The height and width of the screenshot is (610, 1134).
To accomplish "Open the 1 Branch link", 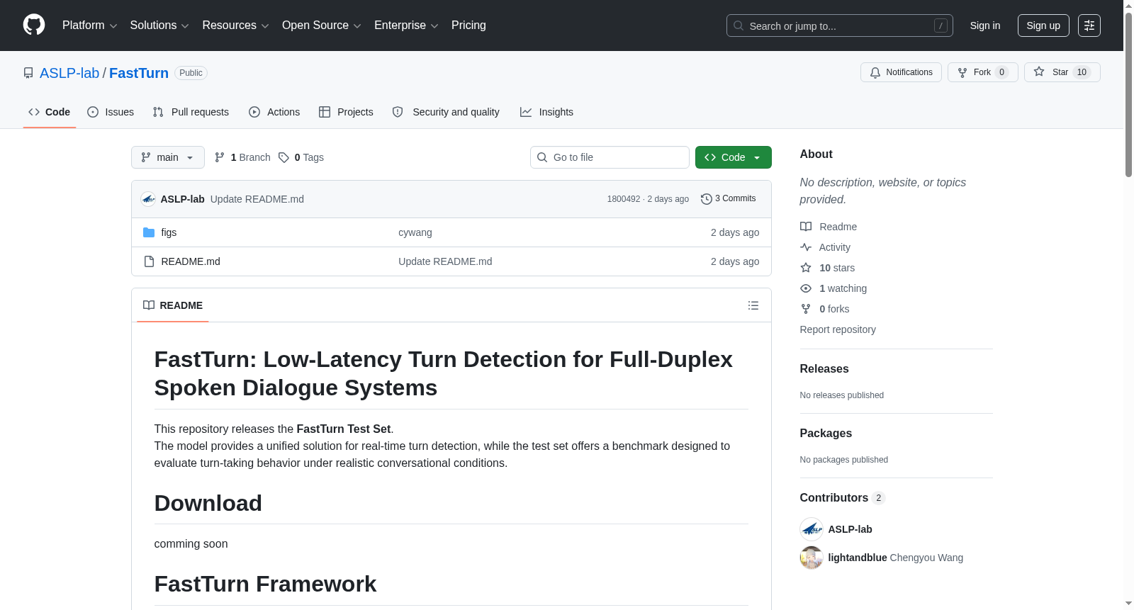I will point(242,157).
